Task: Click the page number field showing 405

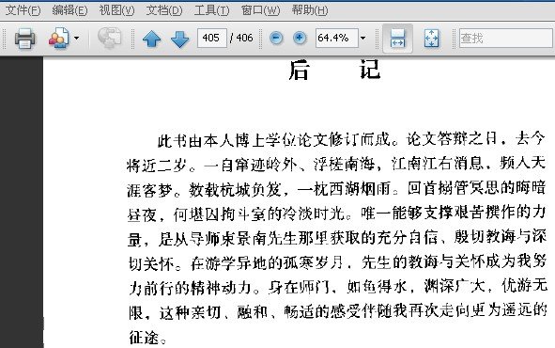Action: tap(211, 38)
